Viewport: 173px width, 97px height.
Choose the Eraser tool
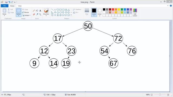tap(34, 14)
